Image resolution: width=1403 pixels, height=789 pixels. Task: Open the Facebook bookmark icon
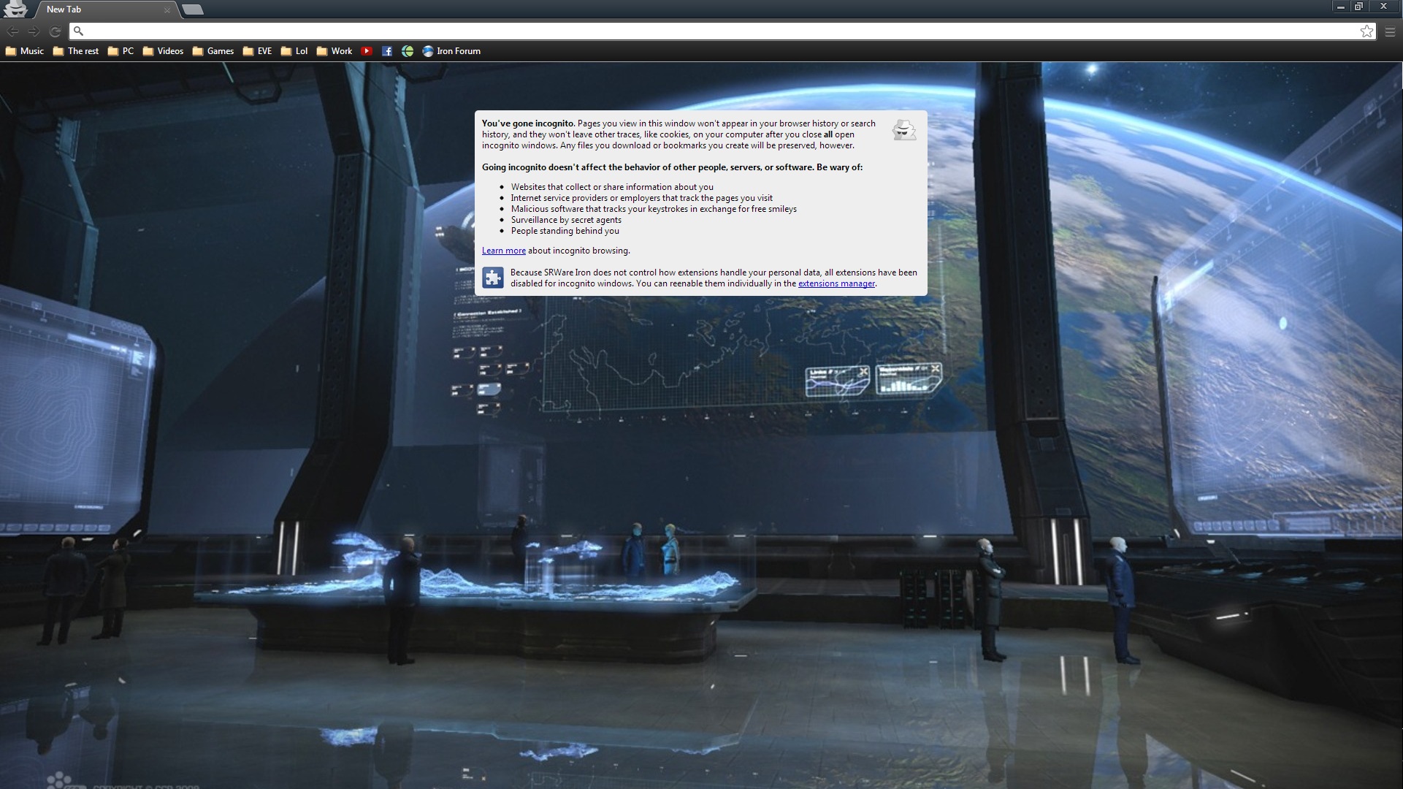pyautogui.click(x=387, y=51)
